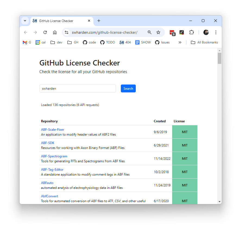Open the red extension with badge 9
The height and width of the screenshot is (231, 246).
click(172, 33)
